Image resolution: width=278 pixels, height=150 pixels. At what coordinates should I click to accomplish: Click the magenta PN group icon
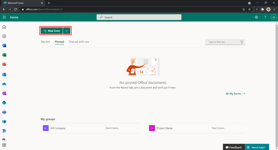tap(152, 128)
